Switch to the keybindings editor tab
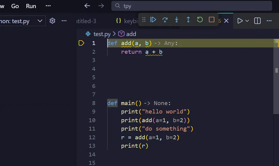 coord(127,21)
